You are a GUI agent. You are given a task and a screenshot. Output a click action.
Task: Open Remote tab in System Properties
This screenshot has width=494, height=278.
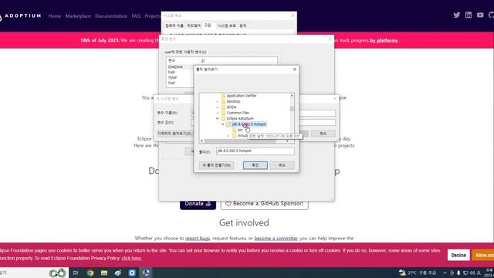(242, 25)
